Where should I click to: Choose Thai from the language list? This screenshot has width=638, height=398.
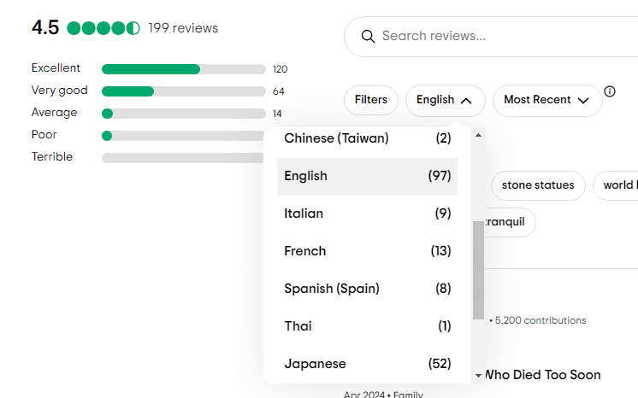[367, 326]
